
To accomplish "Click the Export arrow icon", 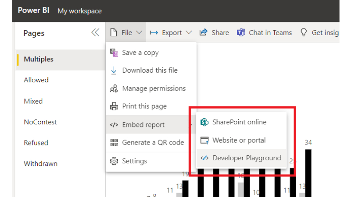I will point(154,33).
